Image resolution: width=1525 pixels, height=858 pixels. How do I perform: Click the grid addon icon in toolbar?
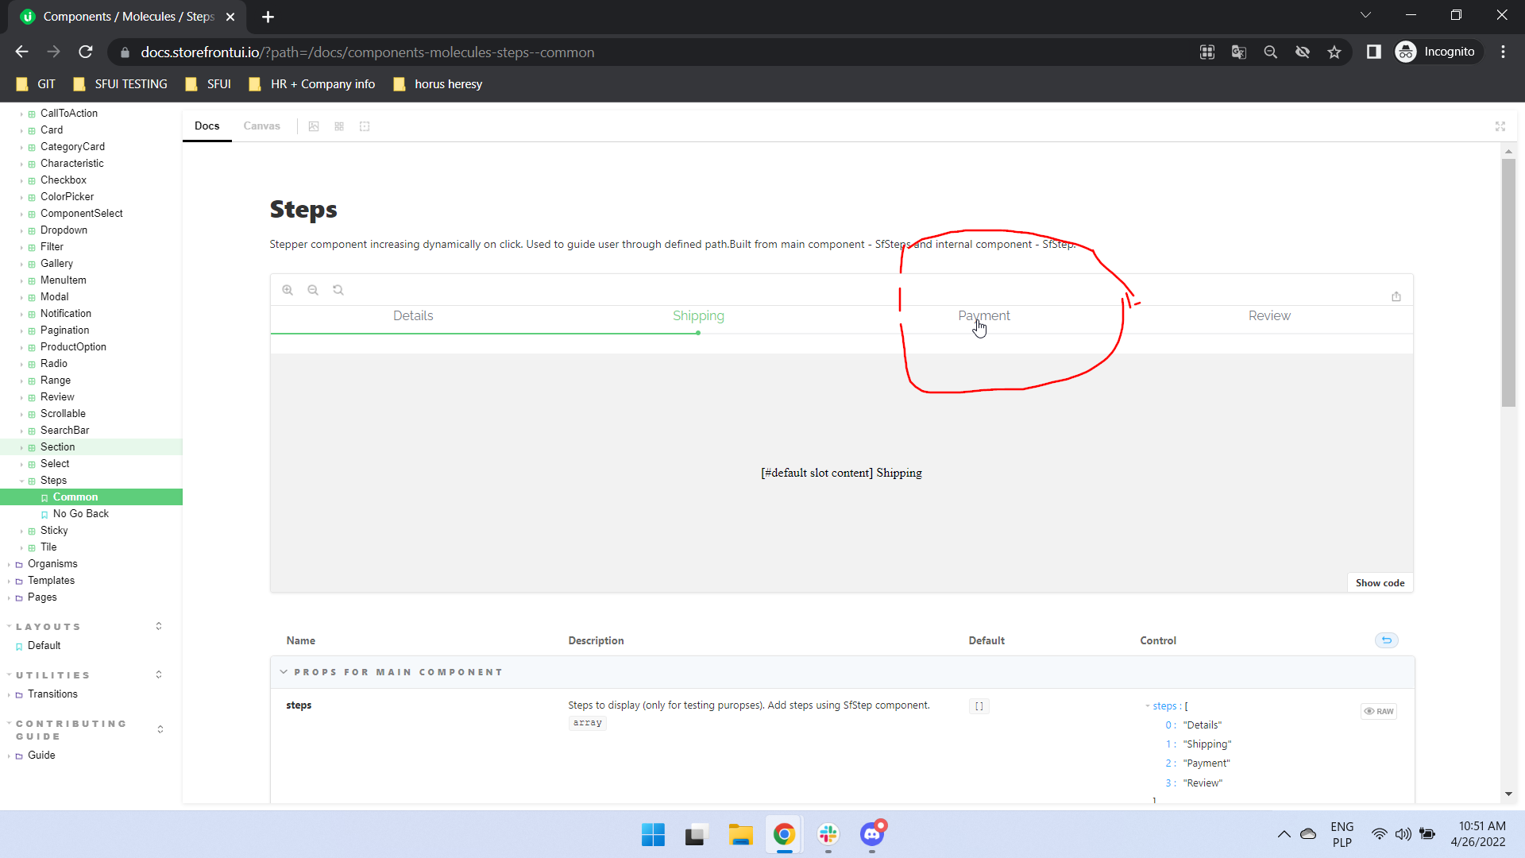click(339, 126)
